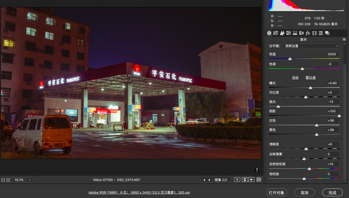Open the Effects fx panel icon
Image resolution: width=349 pixels, height=198 pixels.
(308, 33)
